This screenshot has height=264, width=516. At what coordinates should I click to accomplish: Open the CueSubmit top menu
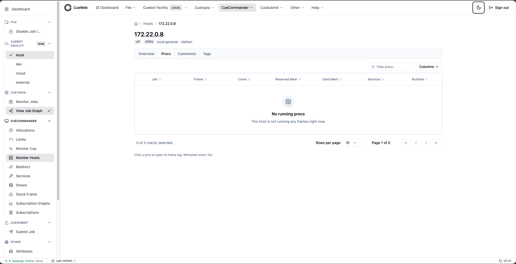(x=271, y=8)
